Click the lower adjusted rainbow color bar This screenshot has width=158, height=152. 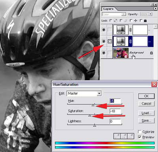click(x=105, y=147)
